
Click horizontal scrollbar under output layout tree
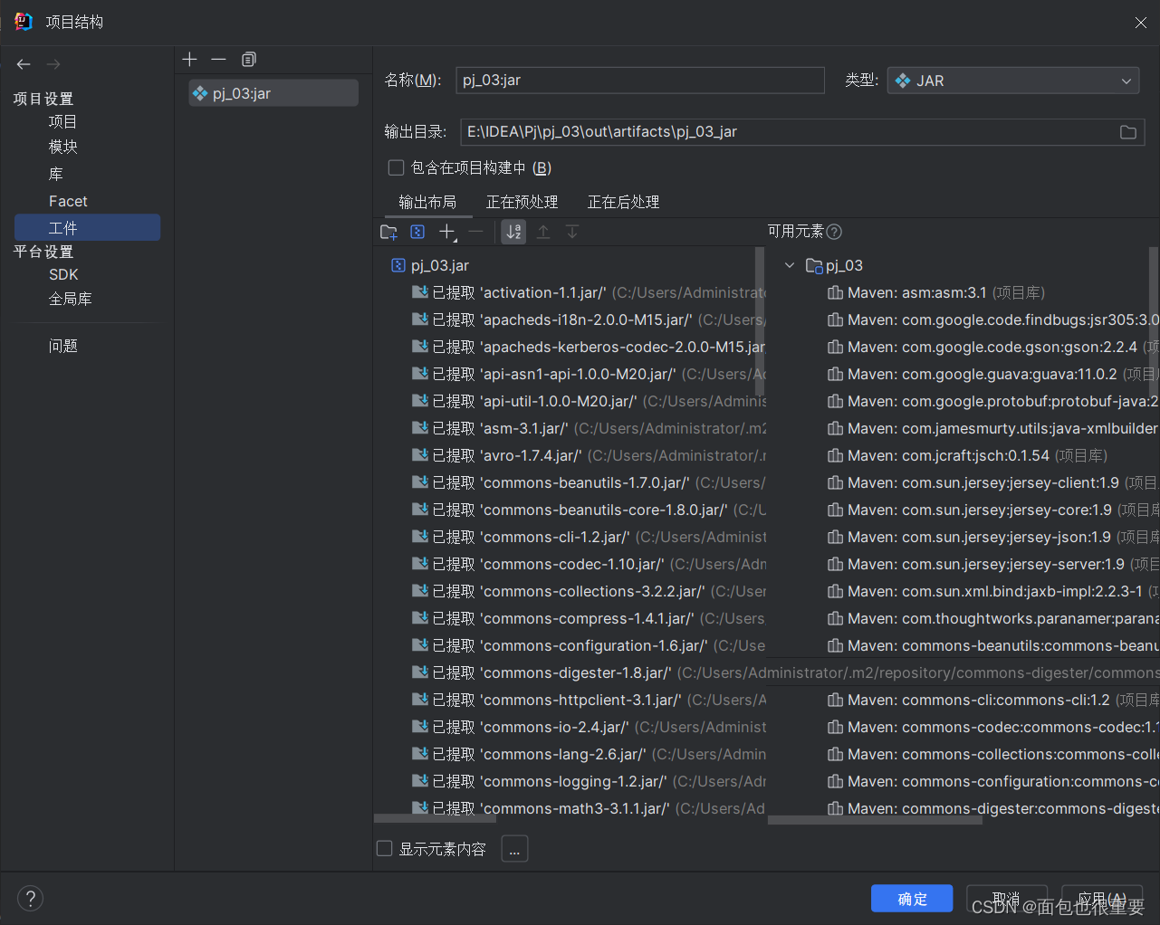point(436,819)
